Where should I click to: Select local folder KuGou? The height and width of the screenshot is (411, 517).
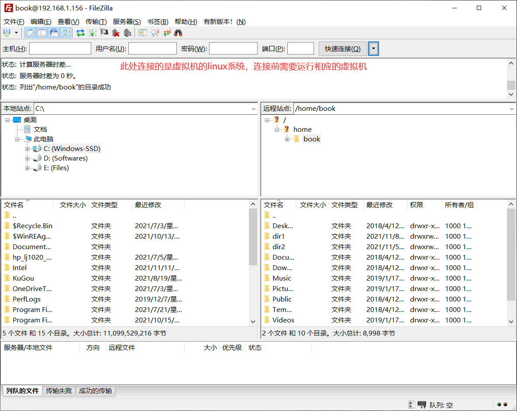[23, 278]
